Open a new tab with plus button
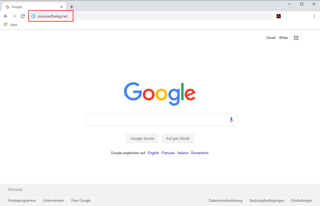The width and height of the screenshot is (320, 206). point(72,7)
